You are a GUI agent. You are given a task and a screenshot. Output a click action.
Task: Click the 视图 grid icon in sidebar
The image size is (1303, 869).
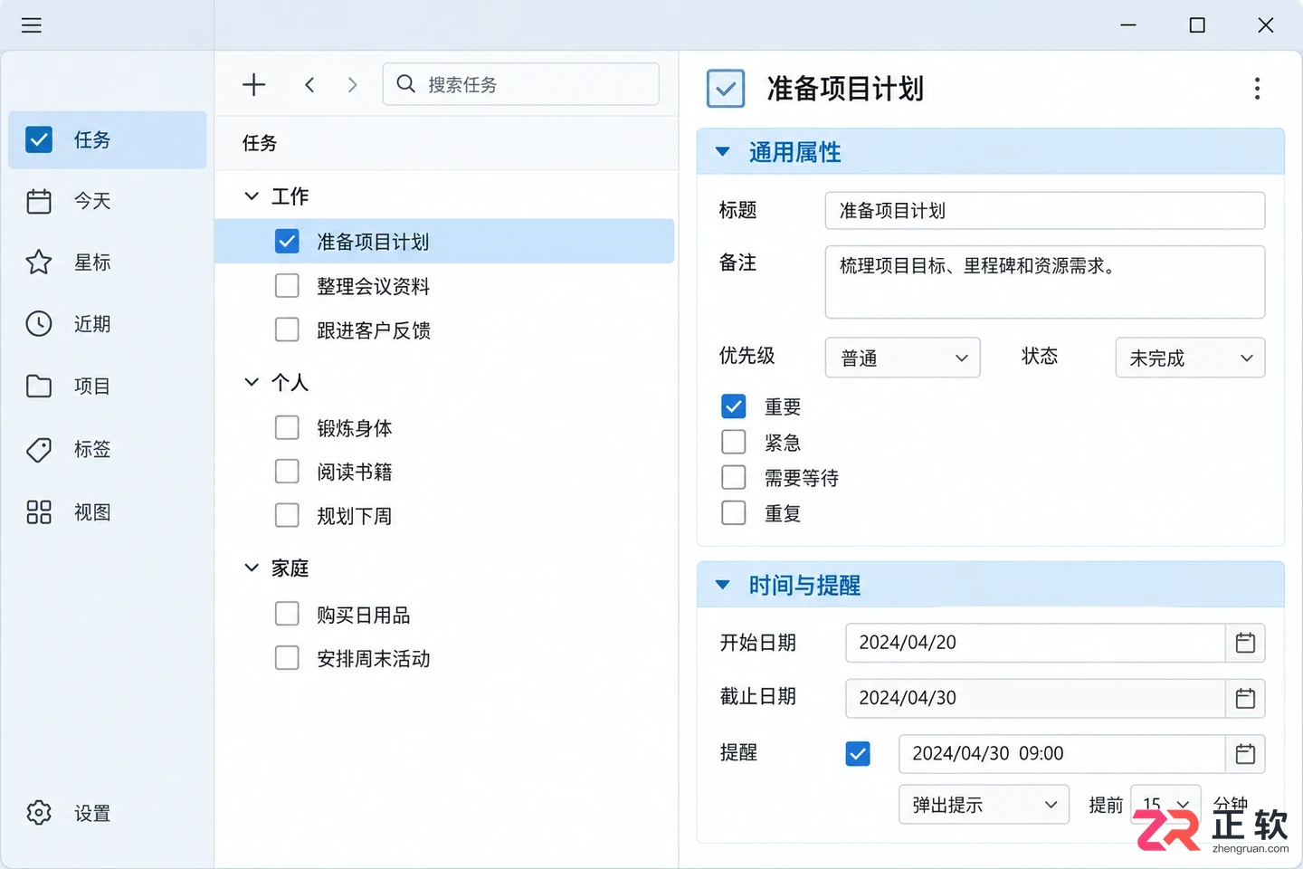point(39,512)
